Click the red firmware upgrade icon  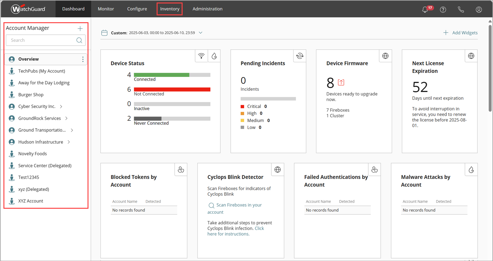341,82
